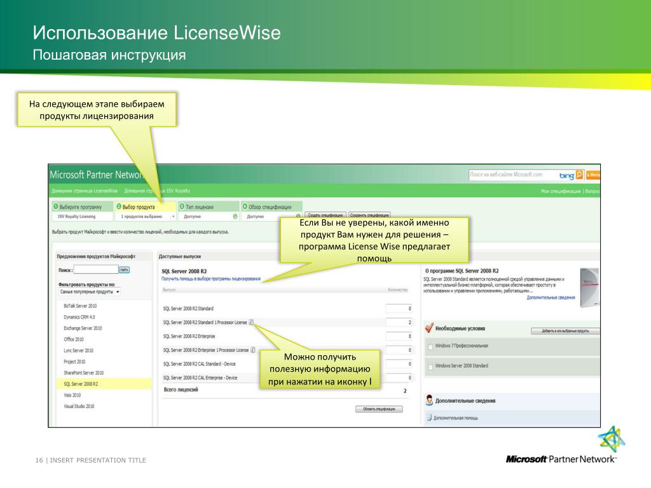
Task: Click the Доступные выпуски section header
Action: [x=180, y=257]
